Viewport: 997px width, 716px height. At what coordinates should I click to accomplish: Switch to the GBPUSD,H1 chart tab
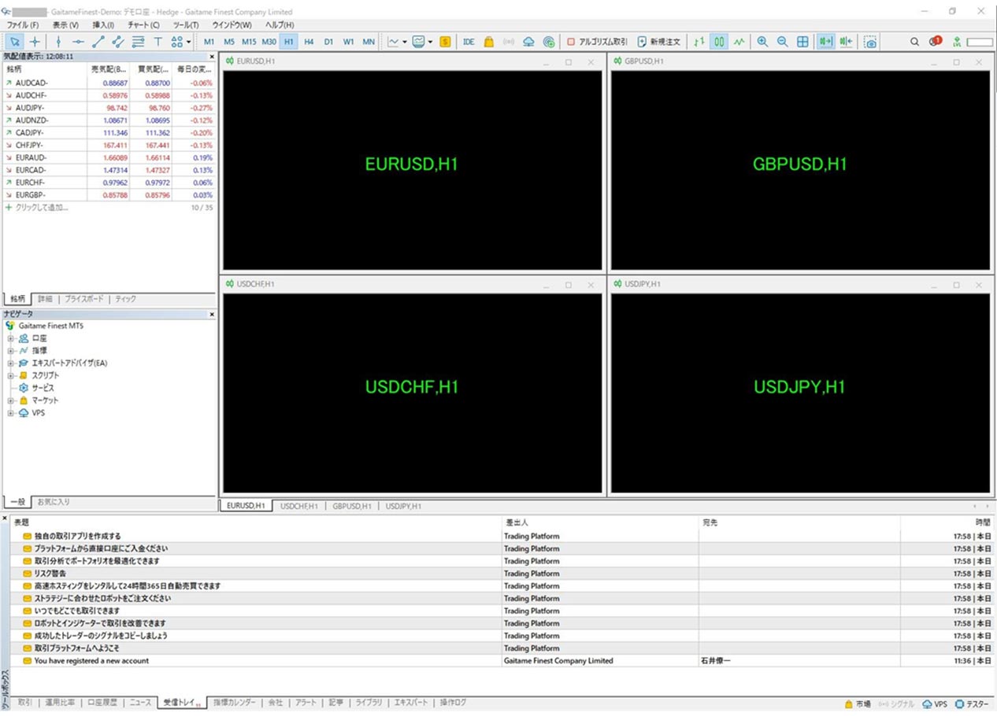(x=351, y=507)
